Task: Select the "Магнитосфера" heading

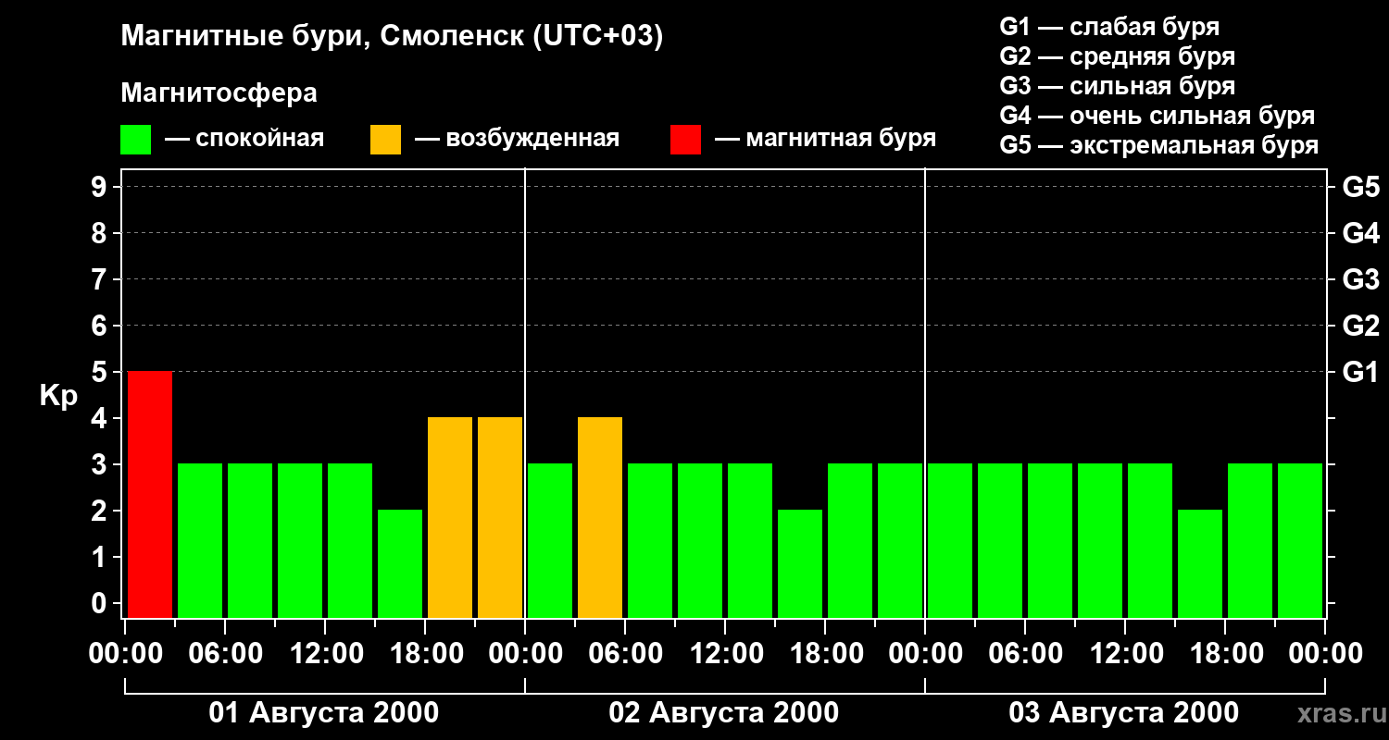Action: pyautogui.click(x=219, y=93)
